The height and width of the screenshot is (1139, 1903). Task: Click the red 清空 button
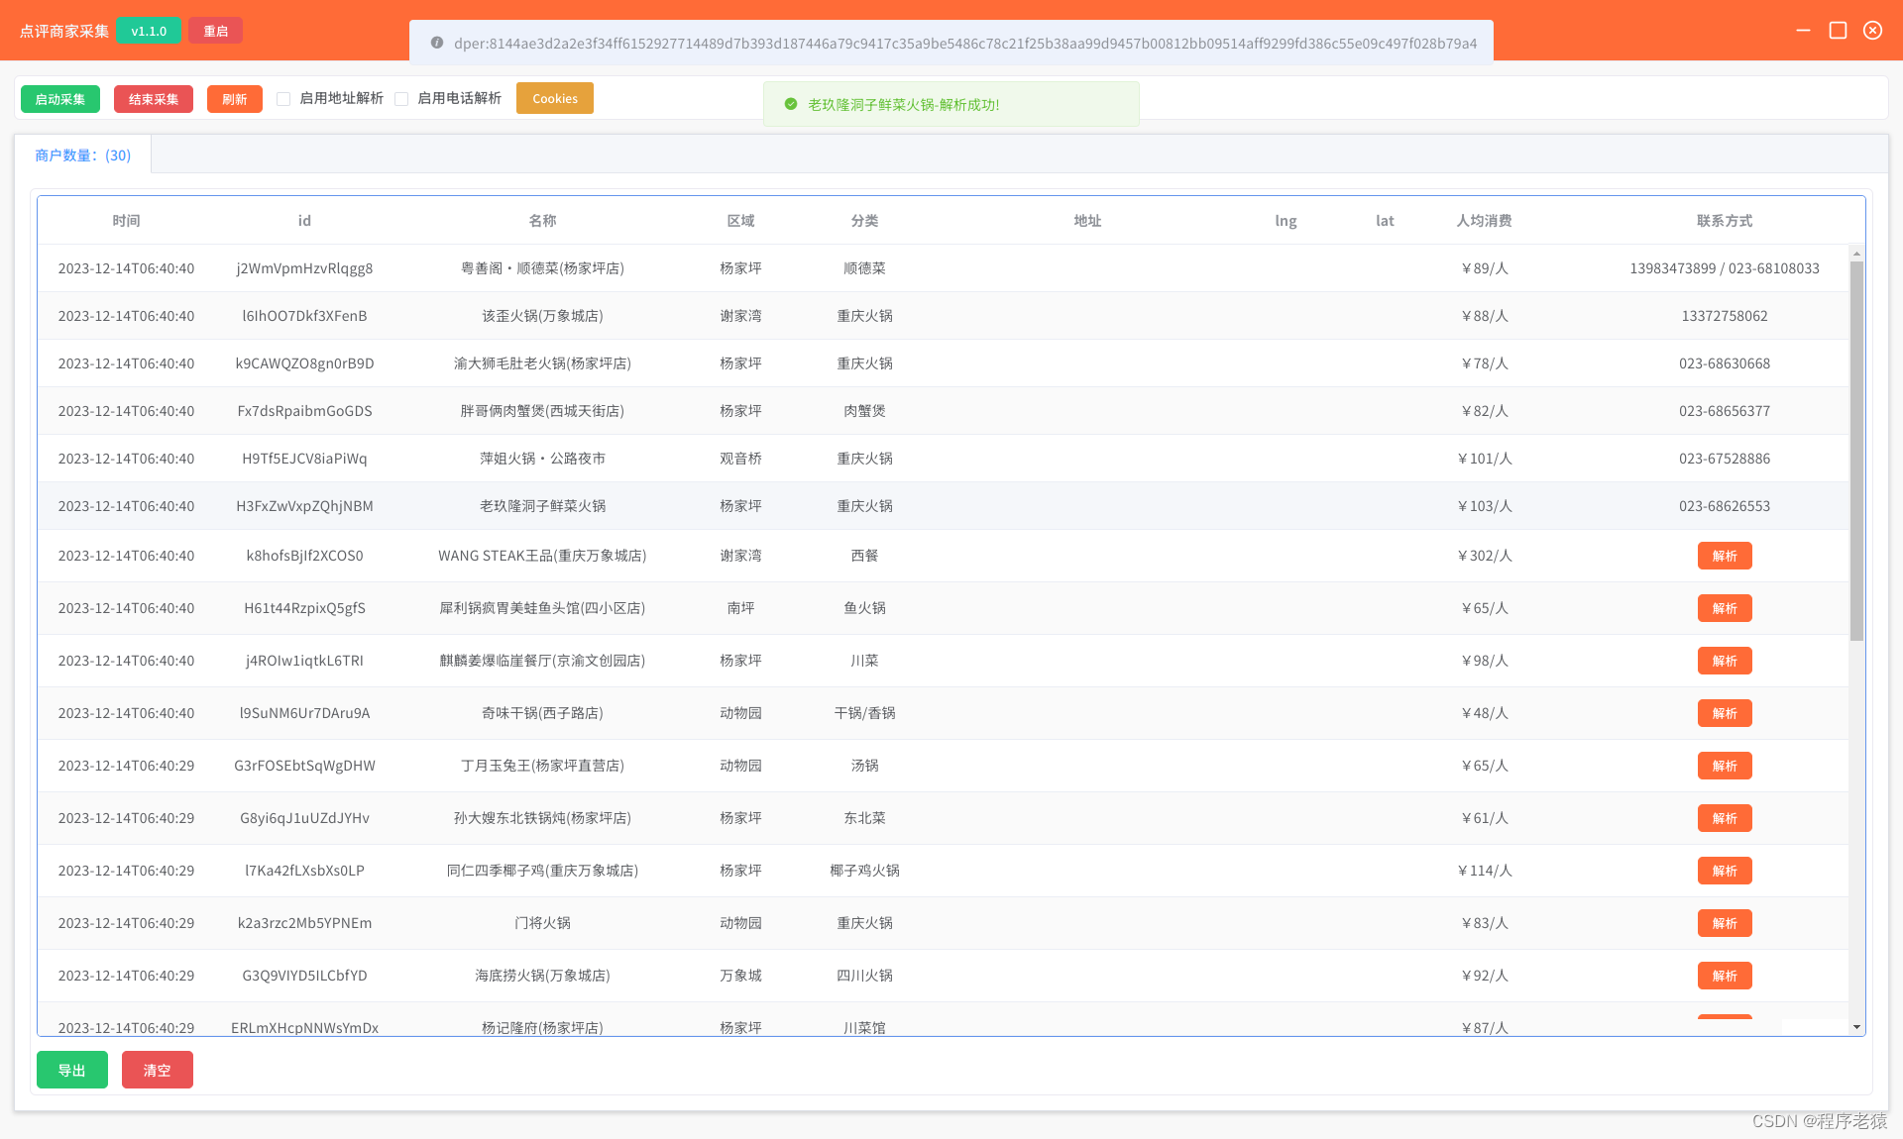[x=157, y=1070]
